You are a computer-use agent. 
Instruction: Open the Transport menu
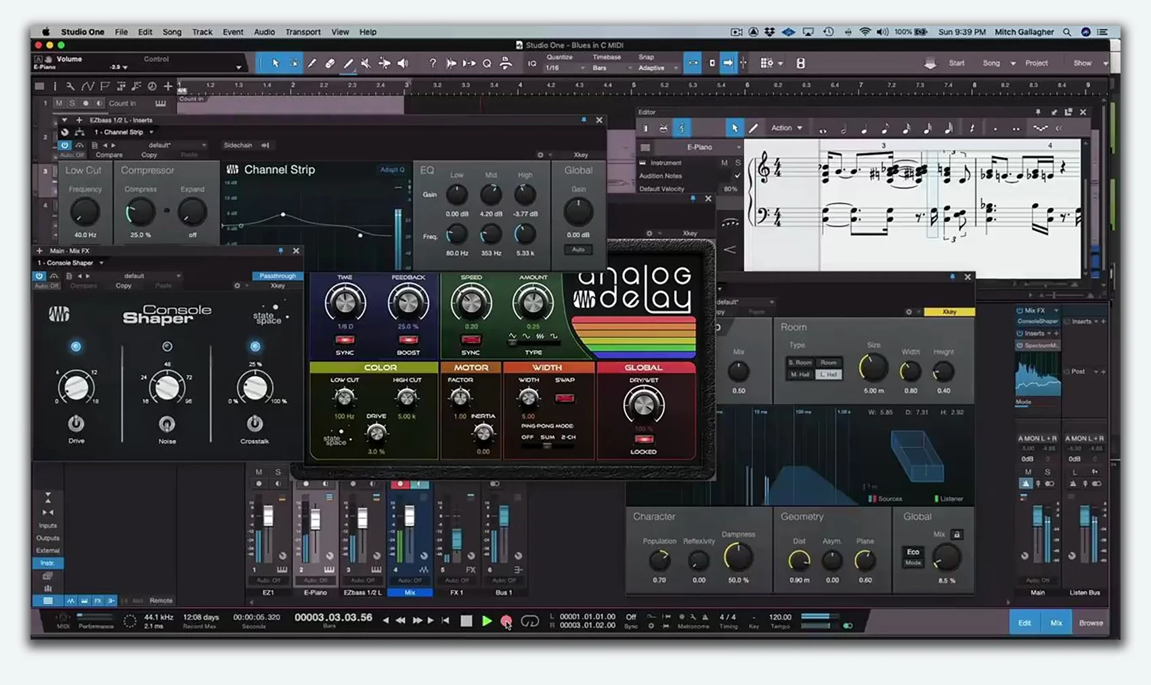[x=303, y=32]
